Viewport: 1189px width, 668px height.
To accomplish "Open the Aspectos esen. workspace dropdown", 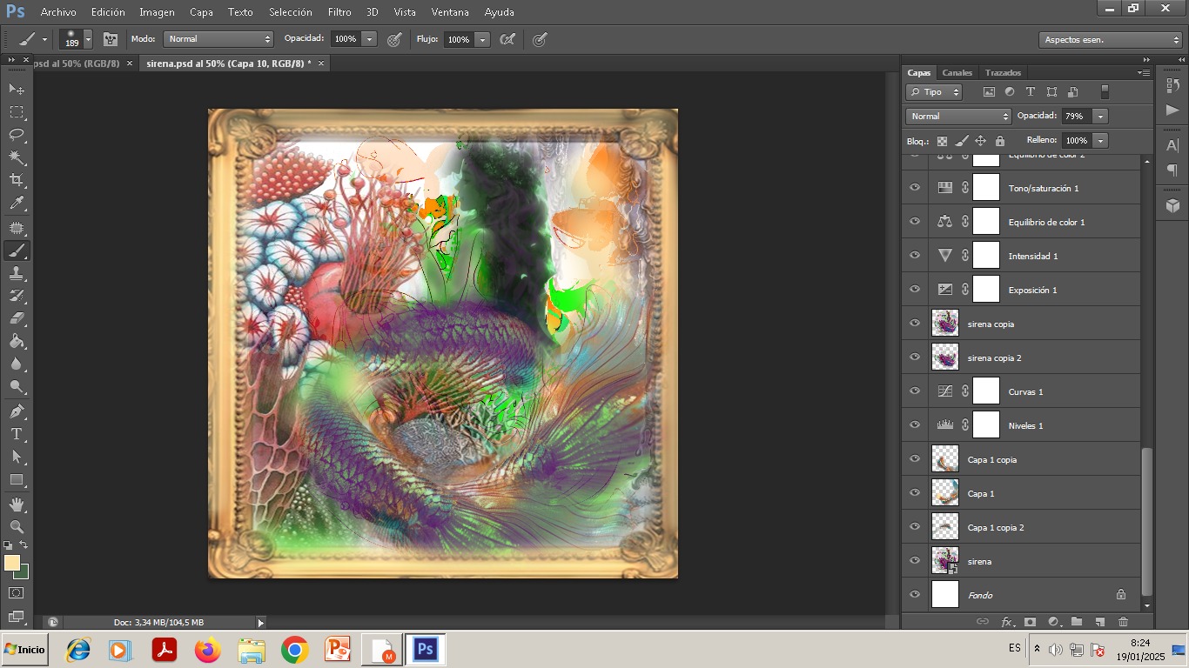I will click(x=1110, y=40).
